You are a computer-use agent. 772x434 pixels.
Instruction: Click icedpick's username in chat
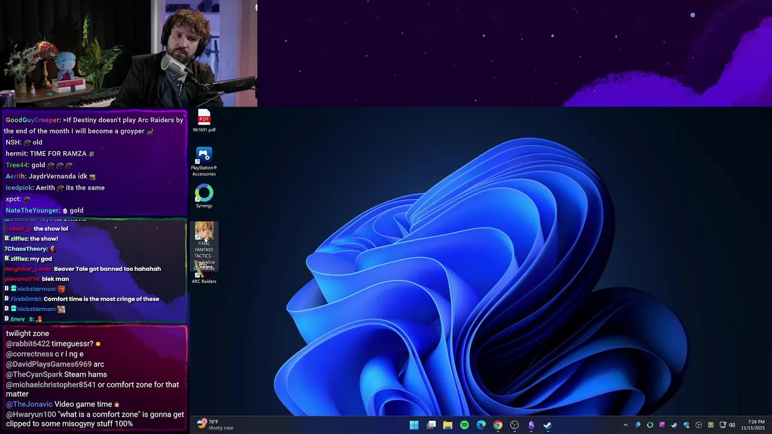[19, 187]
